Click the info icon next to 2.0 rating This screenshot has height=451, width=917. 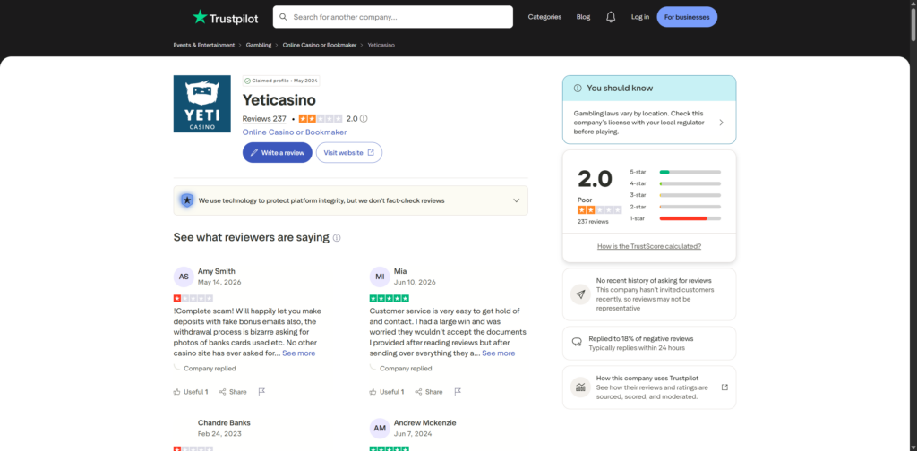(x=364, y=119)
